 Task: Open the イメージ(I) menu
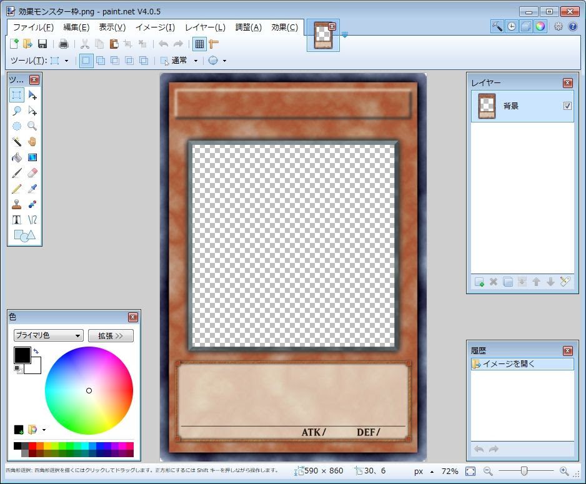(155, 27)
